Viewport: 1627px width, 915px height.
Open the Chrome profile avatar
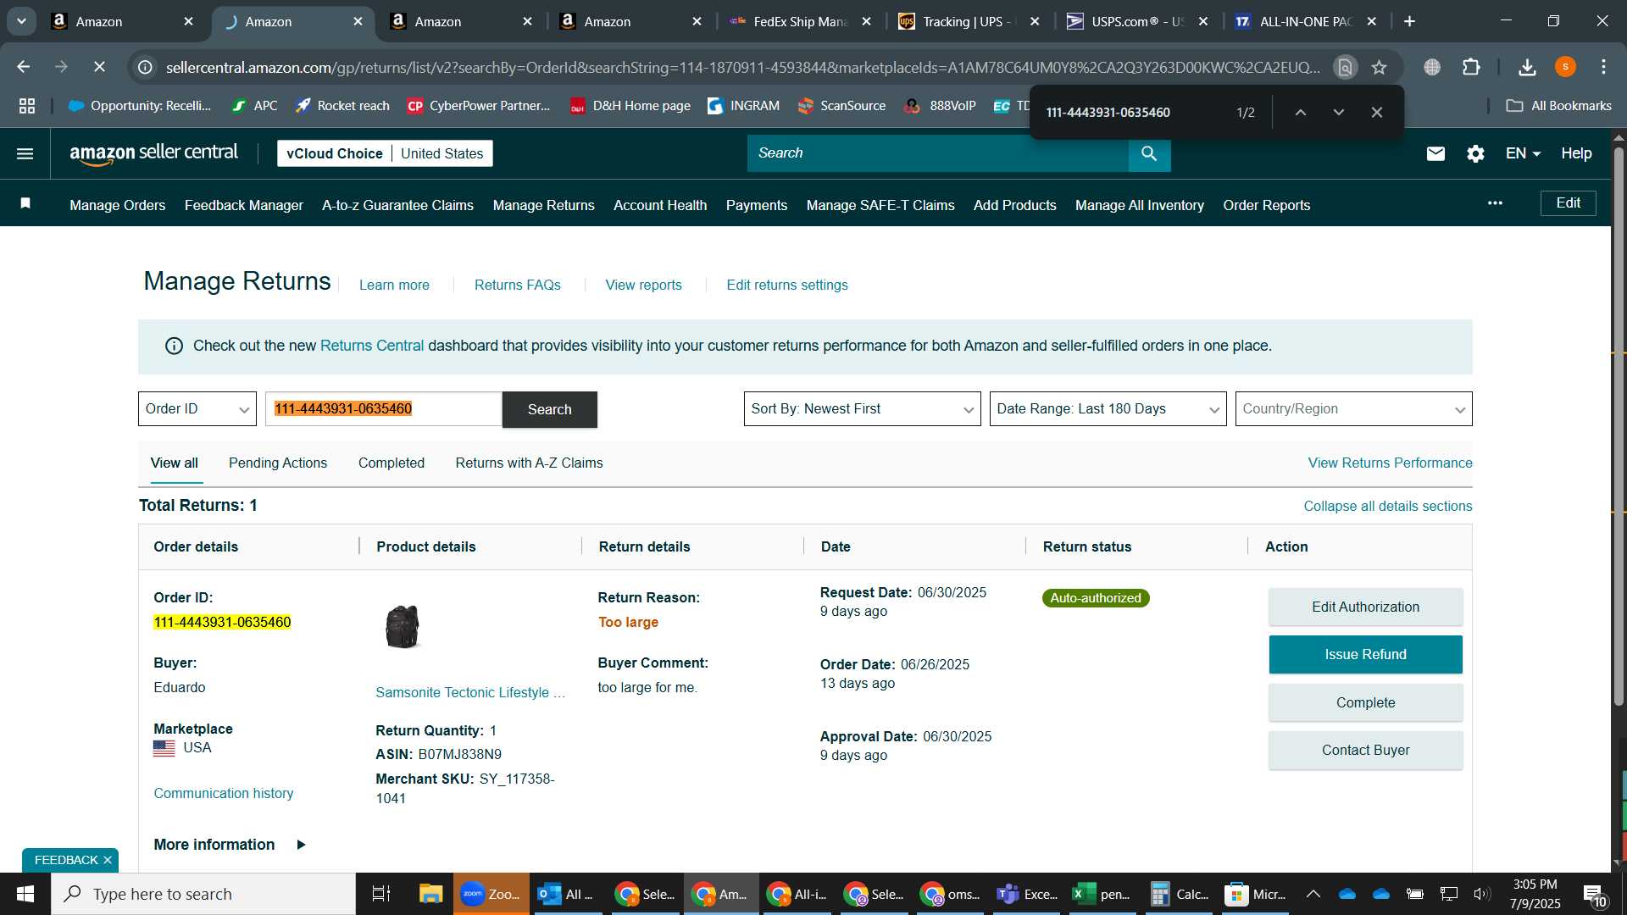(1565, 67)
